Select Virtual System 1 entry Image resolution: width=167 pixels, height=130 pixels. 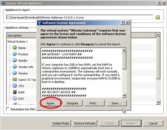(17, 42)
